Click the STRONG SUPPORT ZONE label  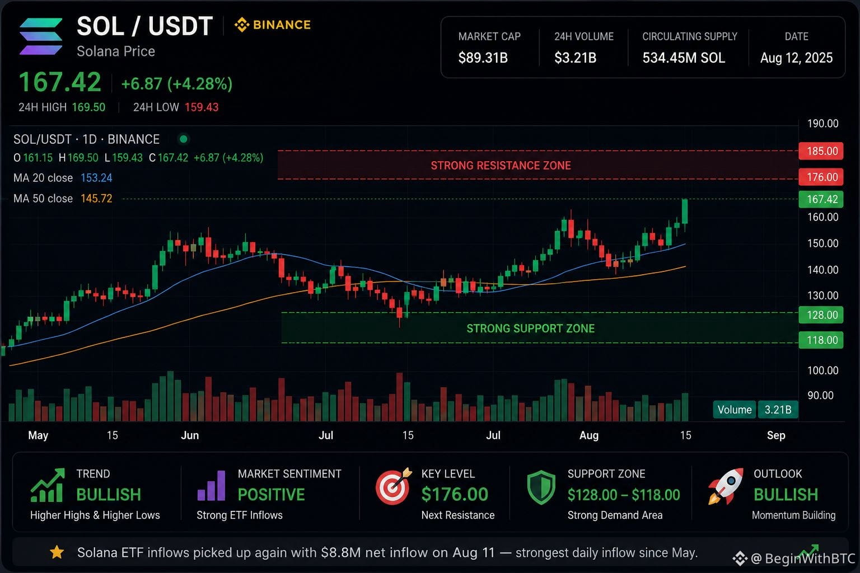[x=531, y=328]
